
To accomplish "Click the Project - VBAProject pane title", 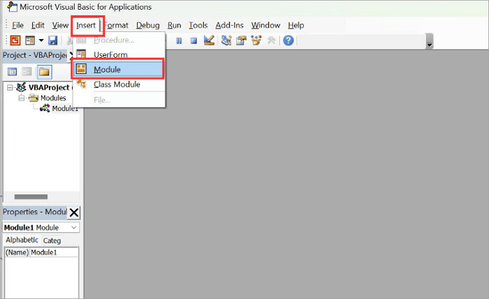I will point(35,55).
